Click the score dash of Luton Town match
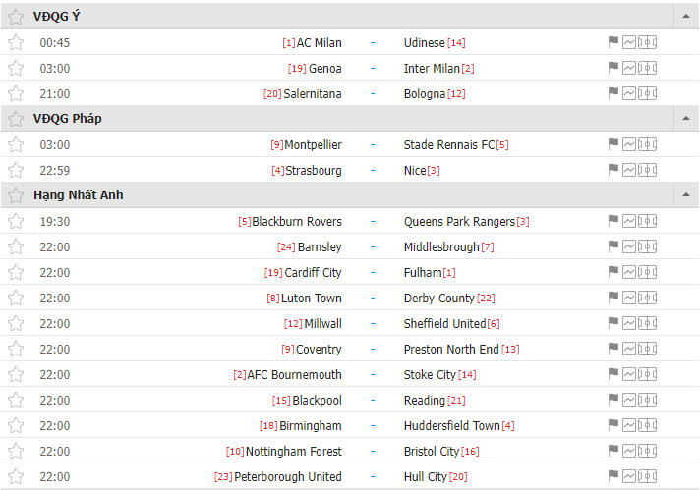The height and width of the screenshot is (490, 700). tap(373, 298)
